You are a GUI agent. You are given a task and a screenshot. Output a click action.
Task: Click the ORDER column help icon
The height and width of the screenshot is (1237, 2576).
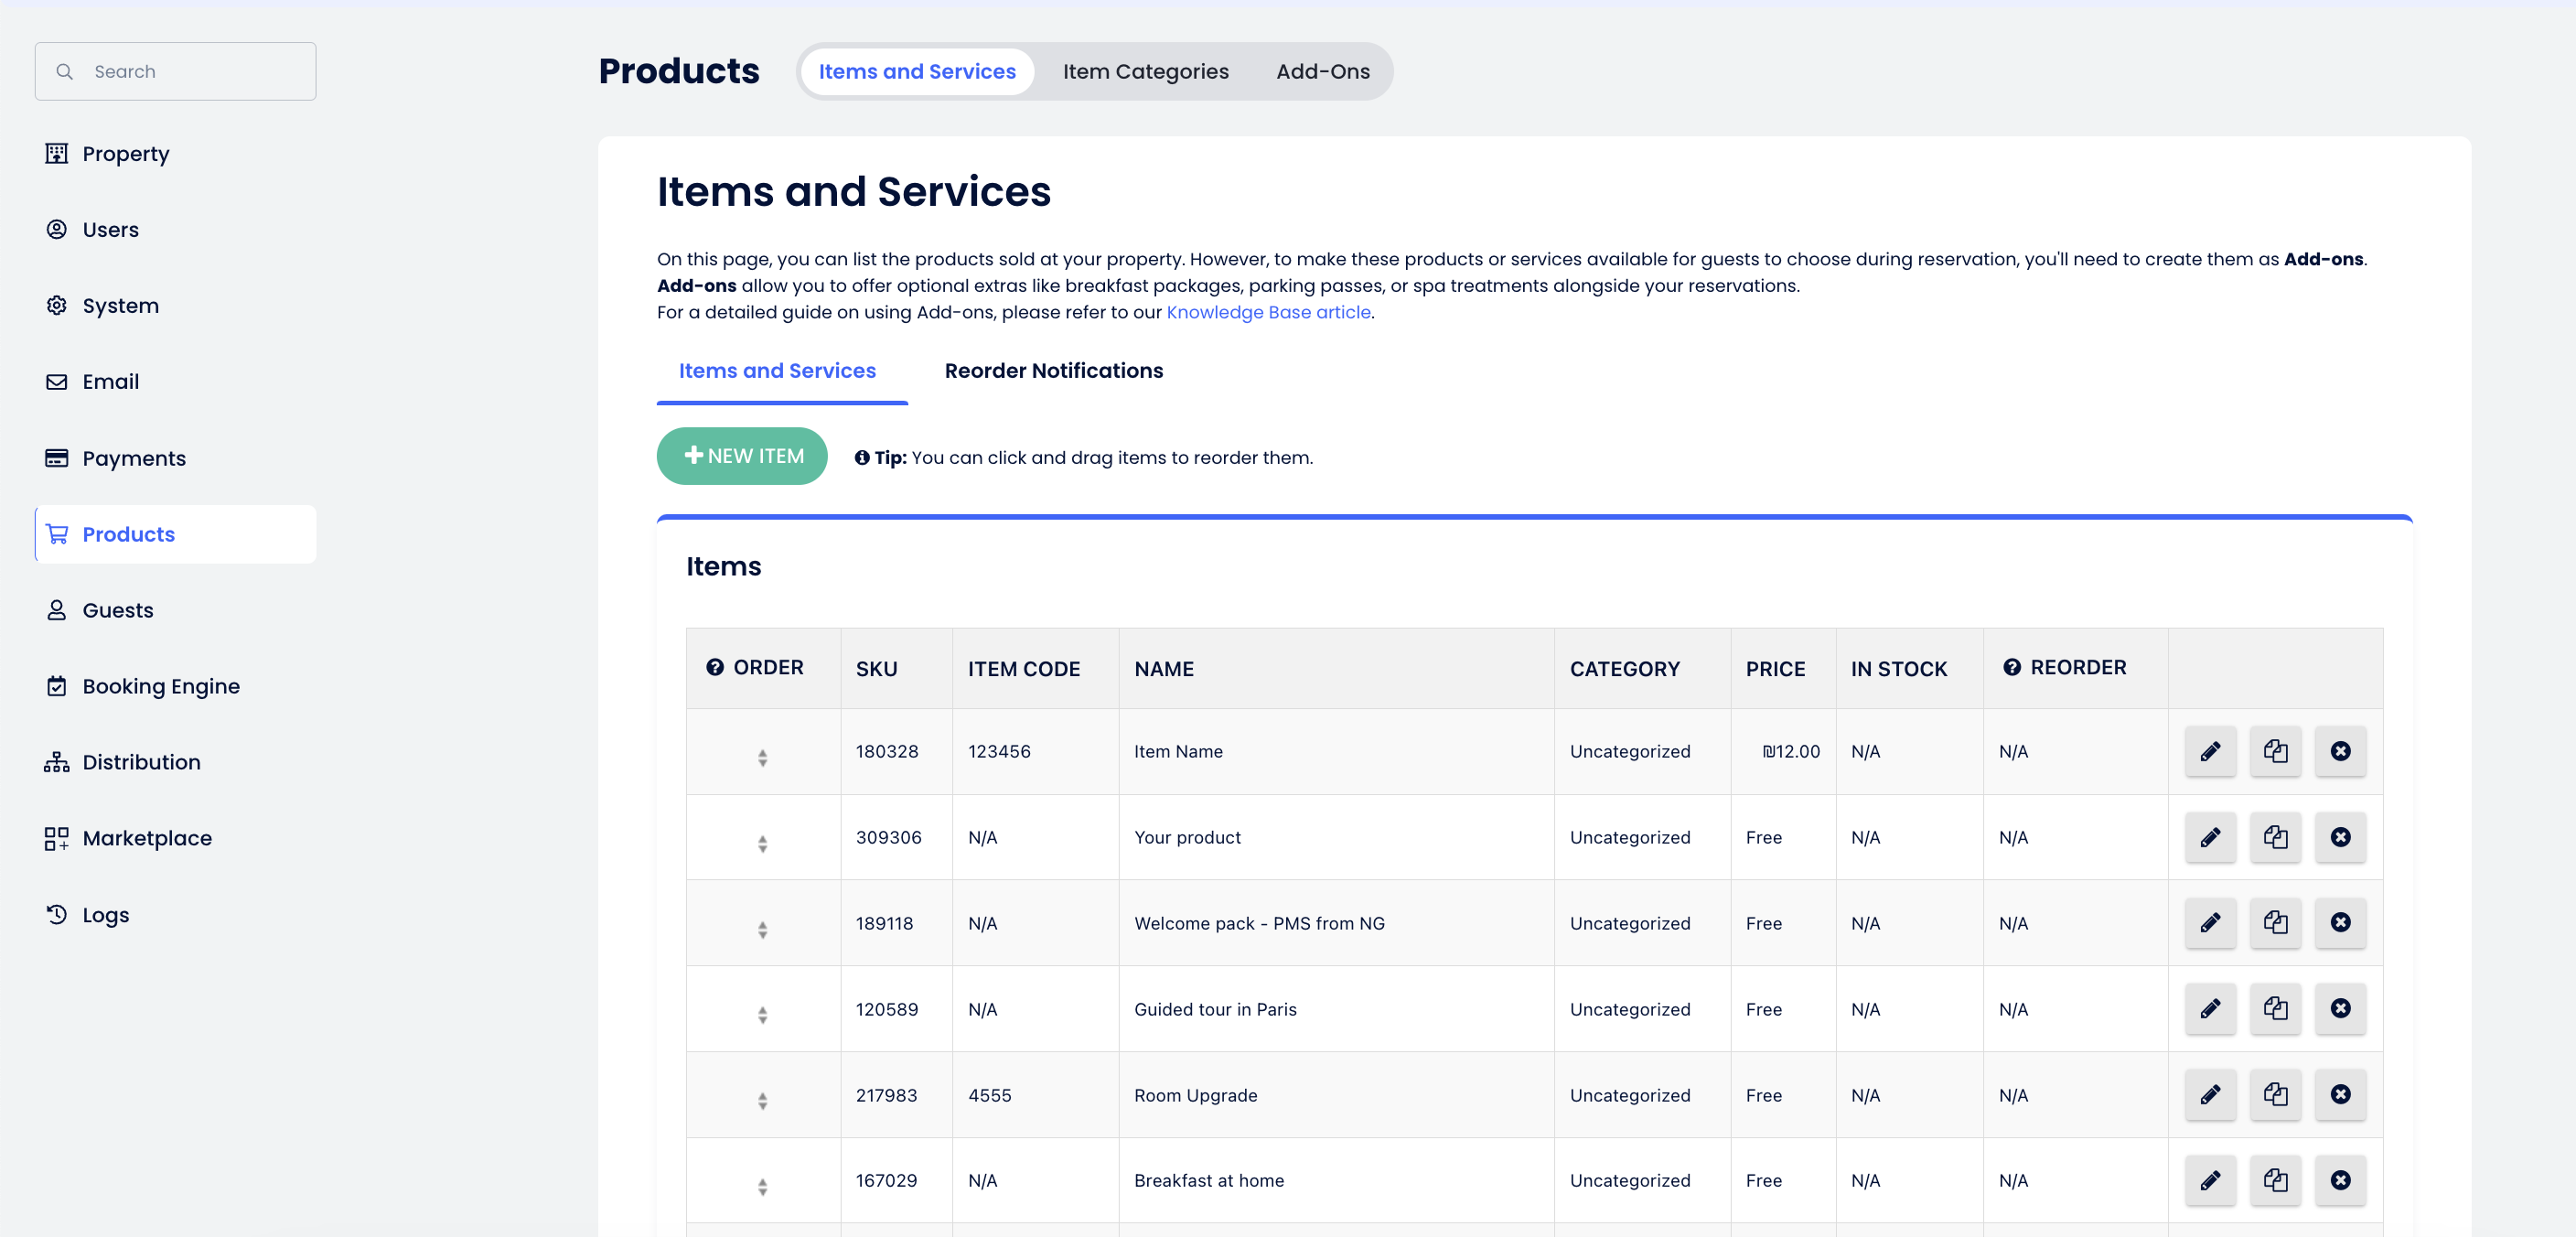click(x=715, y=667)
